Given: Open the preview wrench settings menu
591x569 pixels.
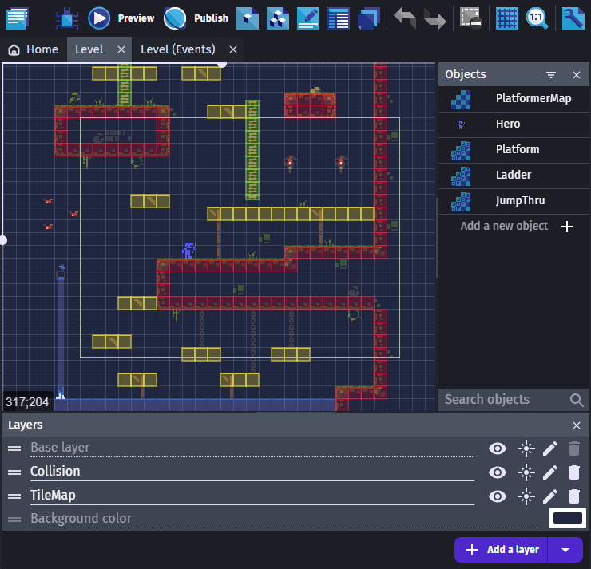Looking at the screenshot, I should [573, 18].
